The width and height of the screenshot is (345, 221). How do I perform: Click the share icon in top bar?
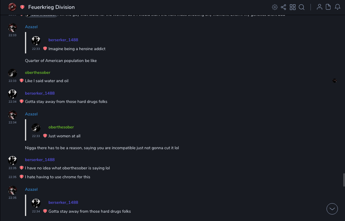[283, 7]
